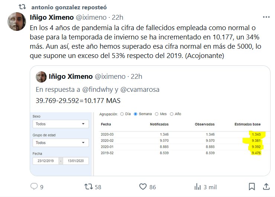Click Iñigo Ximeno's main profile avatar

tap(16, 22)
